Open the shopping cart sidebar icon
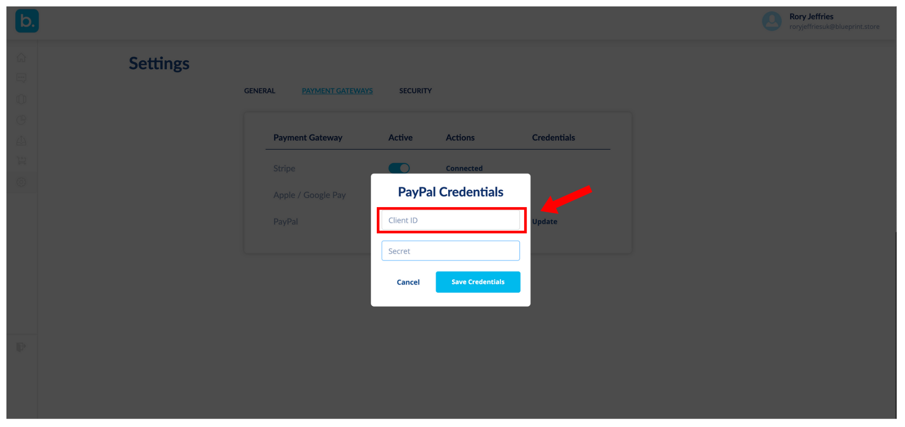Screen dimensions: 905x427 (21, 161)
